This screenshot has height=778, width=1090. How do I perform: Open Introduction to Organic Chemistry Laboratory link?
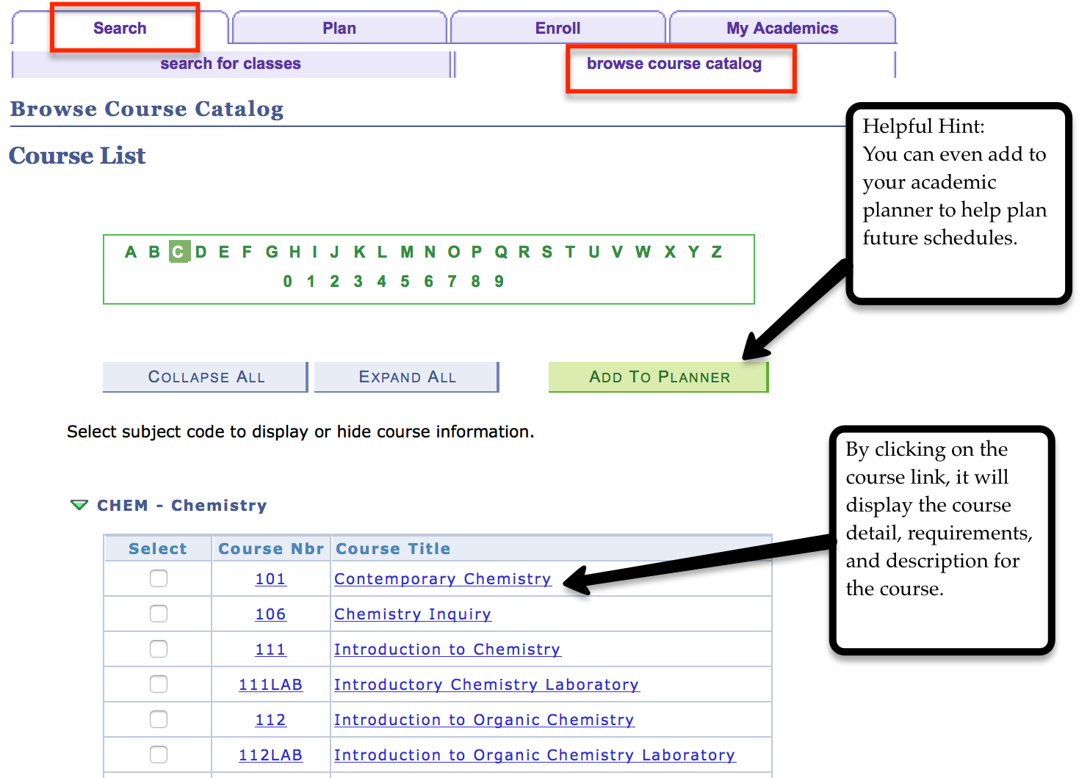pyautogui.click(x=534, y=755)
